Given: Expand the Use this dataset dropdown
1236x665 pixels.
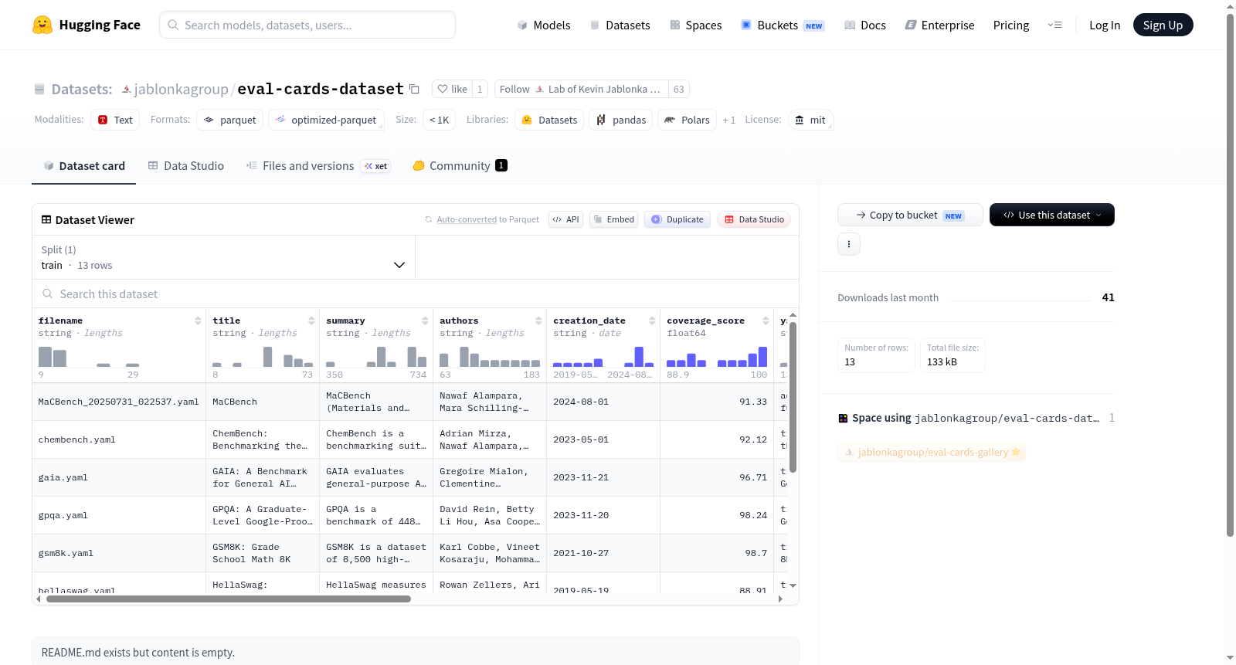Looking at the screenshot, I should (1052, 215).
